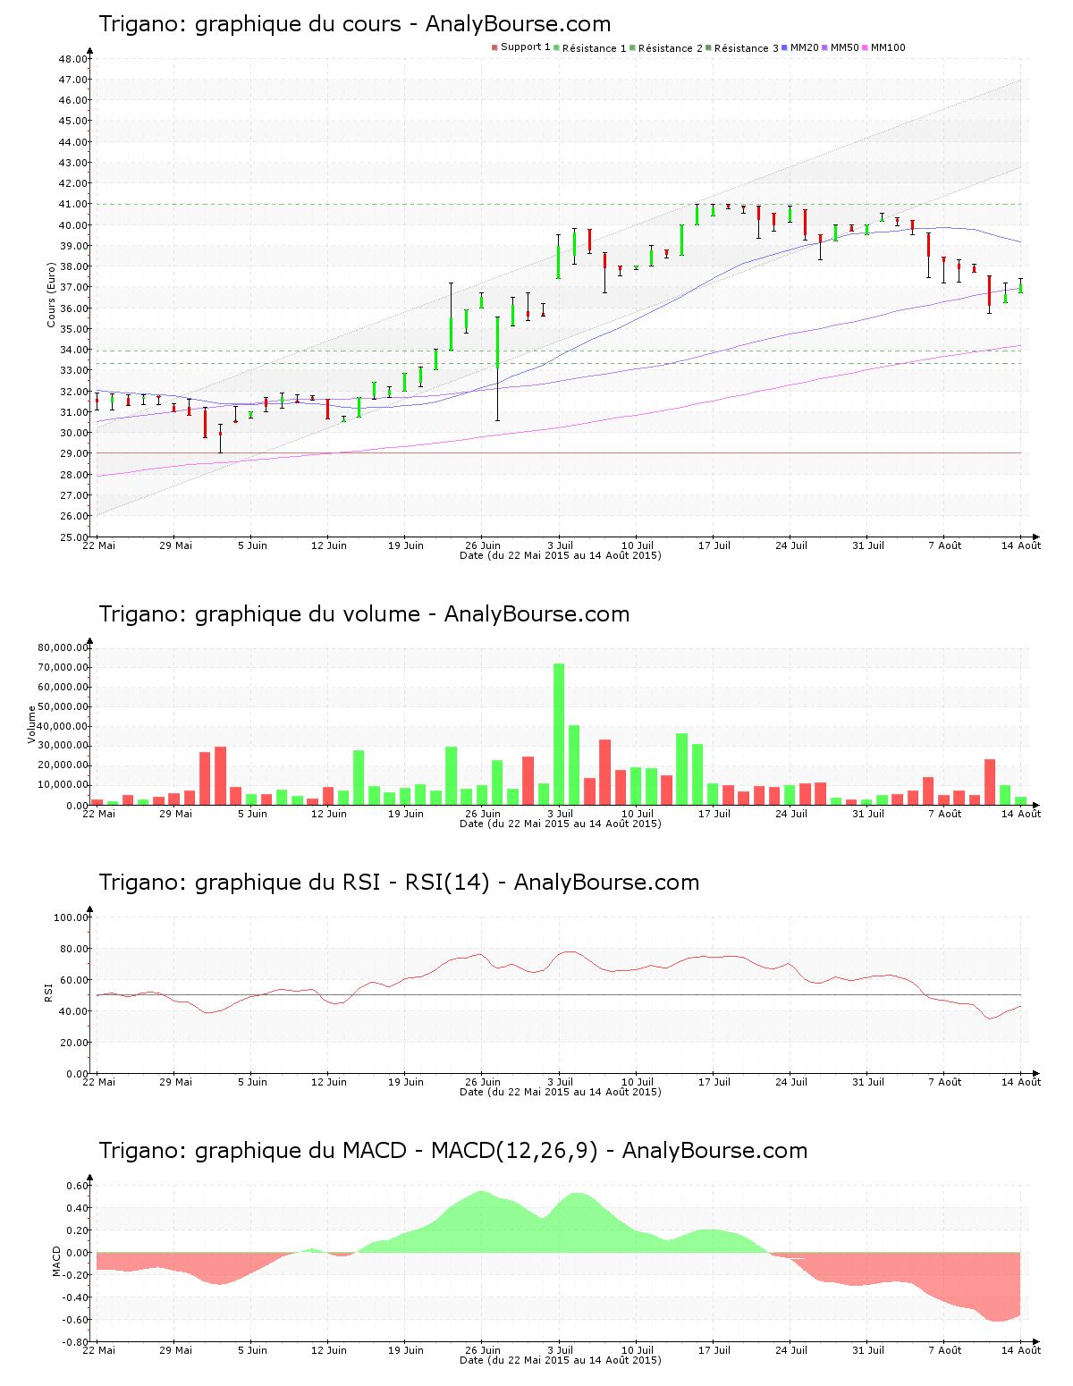
Task: Click the 'Cours (Euro)' axis title
Action: (x=52, y=294)
